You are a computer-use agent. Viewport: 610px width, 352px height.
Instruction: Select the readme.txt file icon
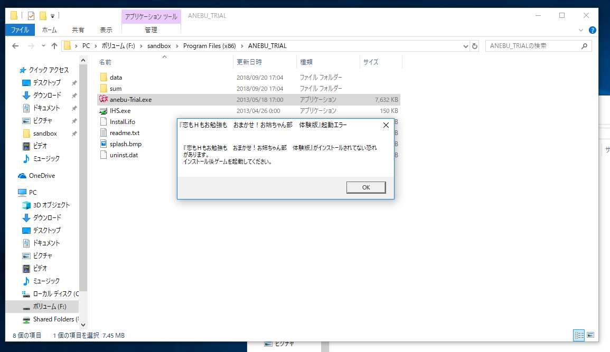[x=104, y=133]
